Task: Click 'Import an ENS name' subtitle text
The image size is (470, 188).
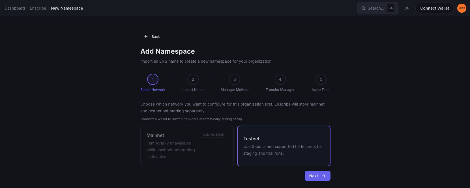Action: pos(207,61)
